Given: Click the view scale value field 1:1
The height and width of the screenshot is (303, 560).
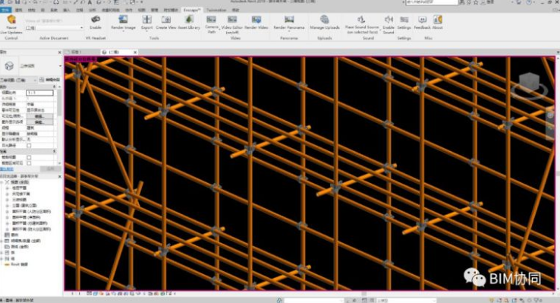Looking at the screenshot, I should (x=39, y=93).
